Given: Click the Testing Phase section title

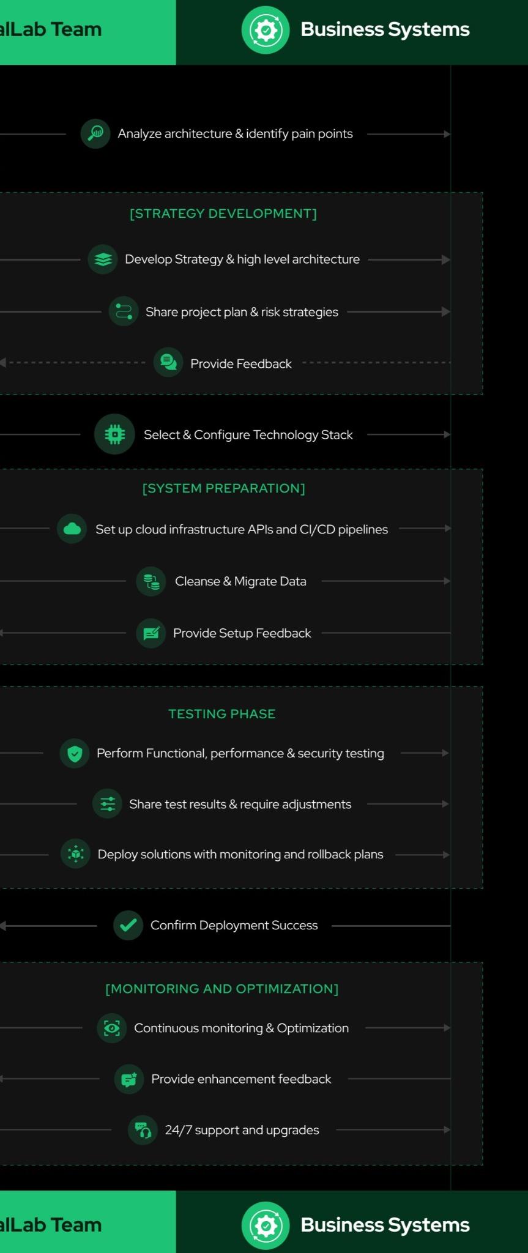Looking at the screenshot, I should tap(222, 714).
